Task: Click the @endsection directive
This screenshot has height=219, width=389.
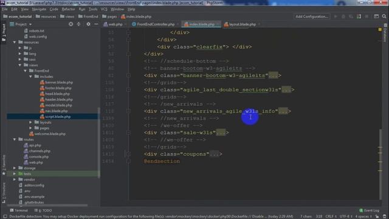Action: [x=162, y=161]
